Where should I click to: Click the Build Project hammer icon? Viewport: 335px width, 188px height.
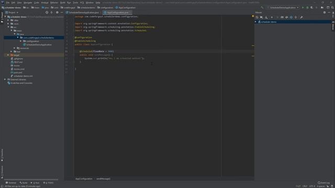262,7
